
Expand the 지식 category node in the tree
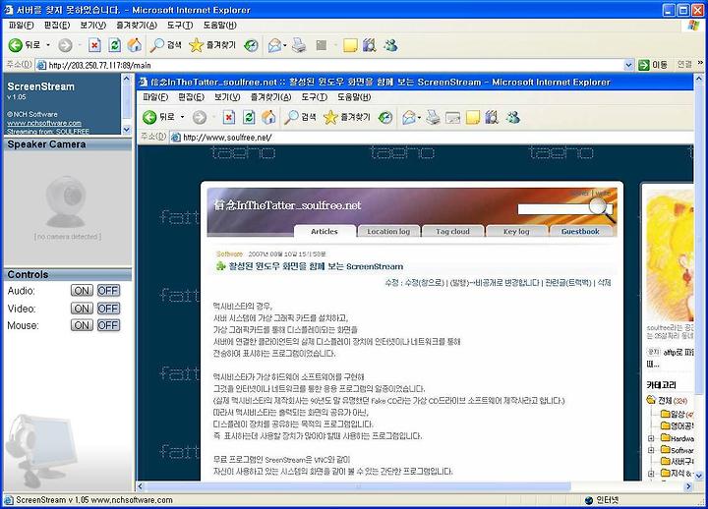coord(651,474)
